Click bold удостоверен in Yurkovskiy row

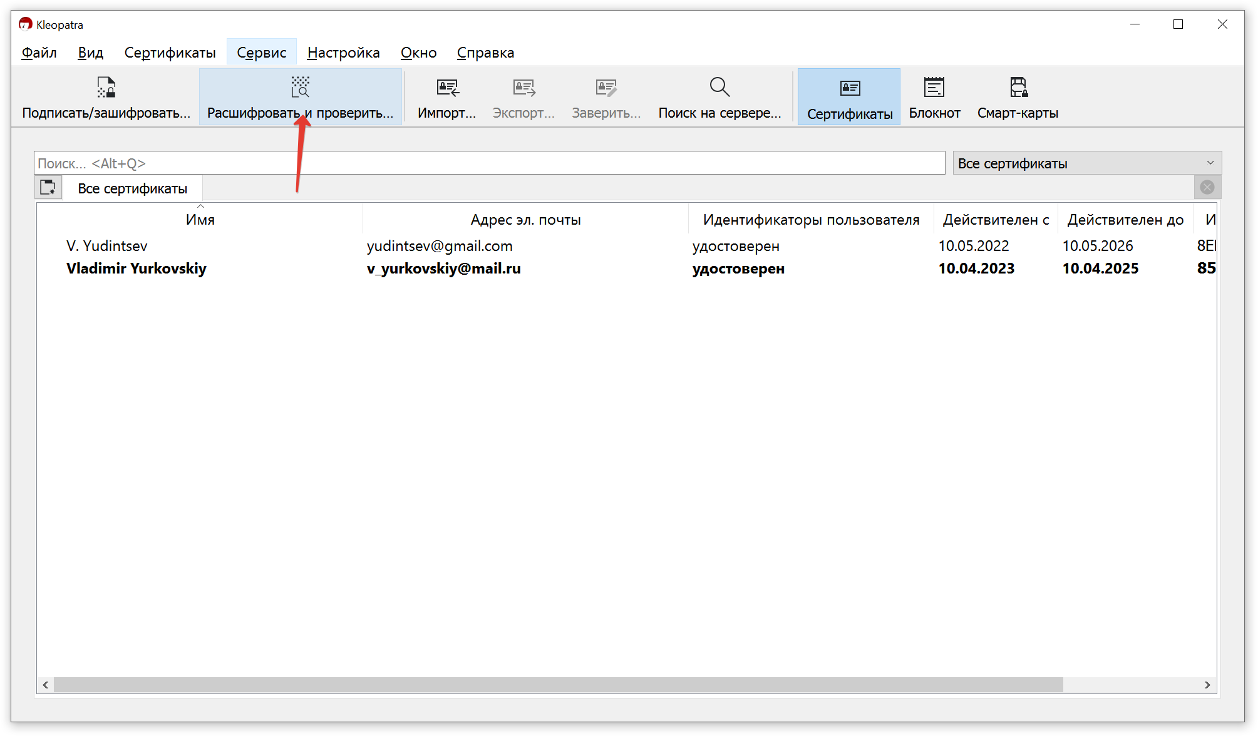pyautogui.click(x=738, y=269)
